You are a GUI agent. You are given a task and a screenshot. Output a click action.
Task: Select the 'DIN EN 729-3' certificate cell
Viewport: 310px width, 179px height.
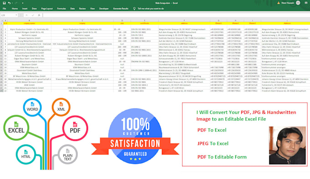(x=145, y=35)
